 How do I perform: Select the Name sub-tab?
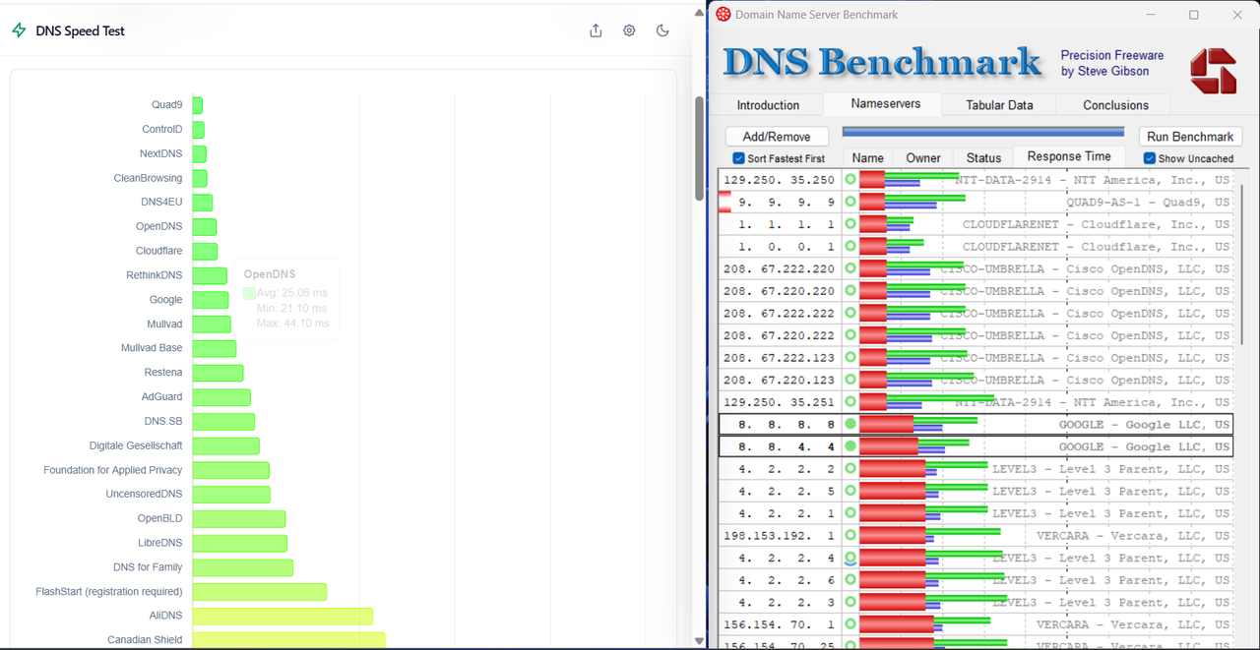(x=868, y=157)
